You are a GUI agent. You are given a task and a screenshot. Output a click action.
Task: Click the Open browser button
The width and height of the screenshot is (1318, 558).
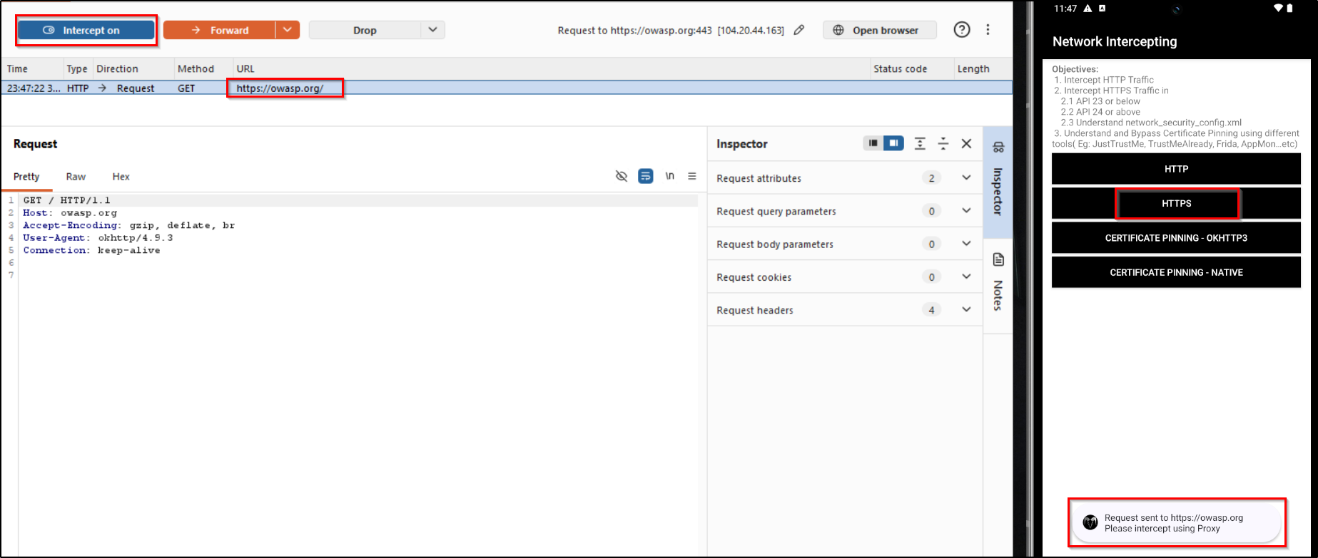pos(879,30)
